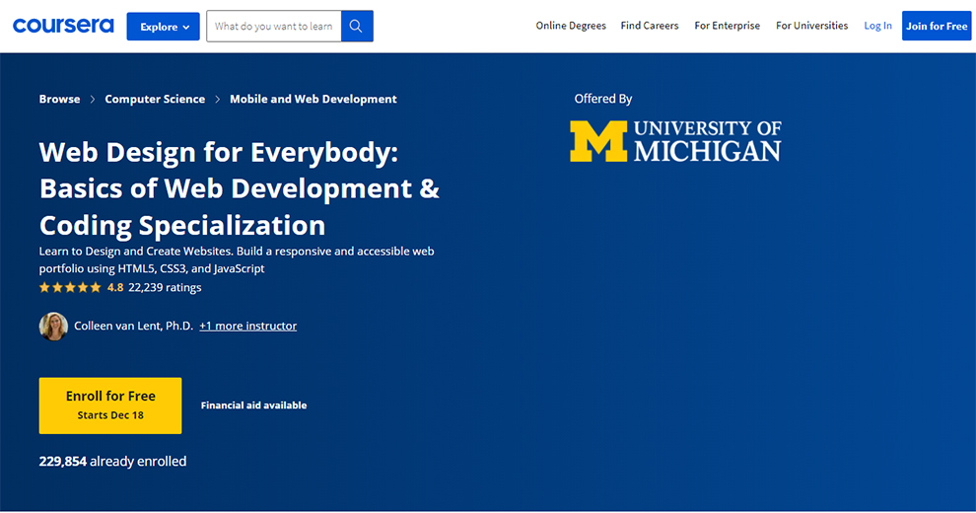The image size is (976, 513).
Task: Open the Computer Science breadcrumb
Action: [x=155, y=99]
